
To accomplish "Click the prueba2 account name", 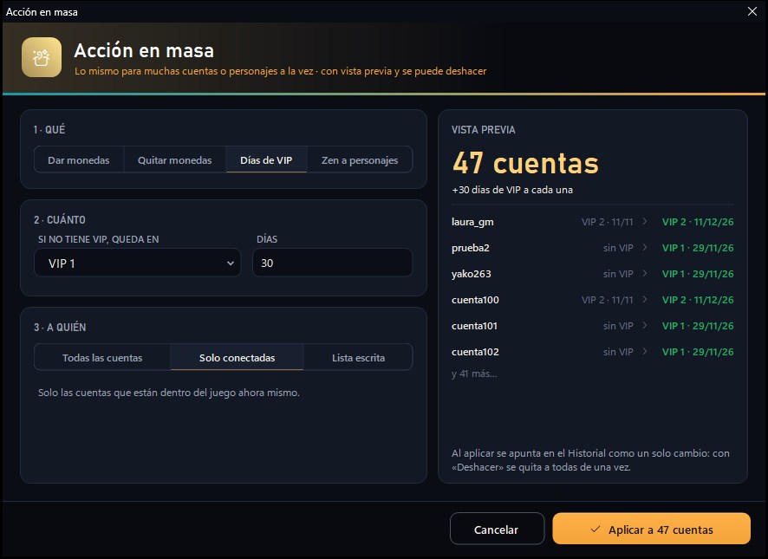I will tap(471, 248).
